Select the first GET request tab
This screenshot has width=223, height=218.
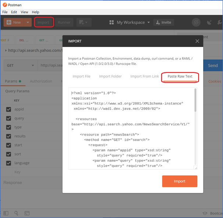[45, 40]
